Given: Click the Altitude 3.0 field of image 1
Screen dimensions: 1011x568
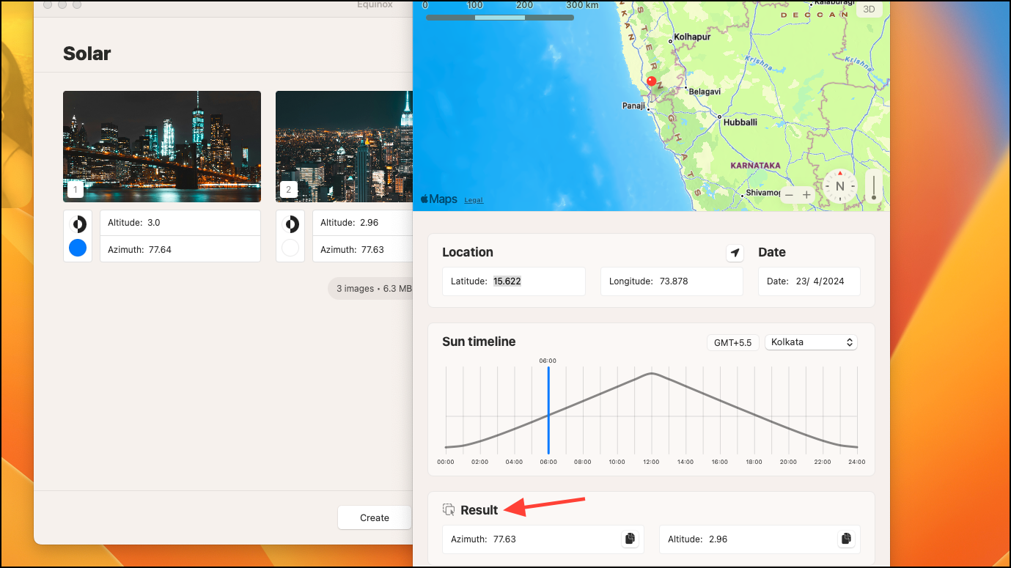Looking at the screenshot, I should pos(180,223).
